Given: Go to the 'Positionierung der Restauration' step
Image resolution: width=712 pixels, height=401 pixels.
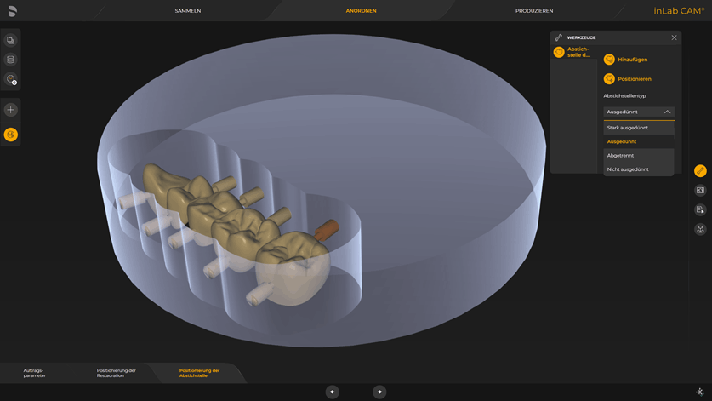Looking at the screenshot, I should (116, 373).
